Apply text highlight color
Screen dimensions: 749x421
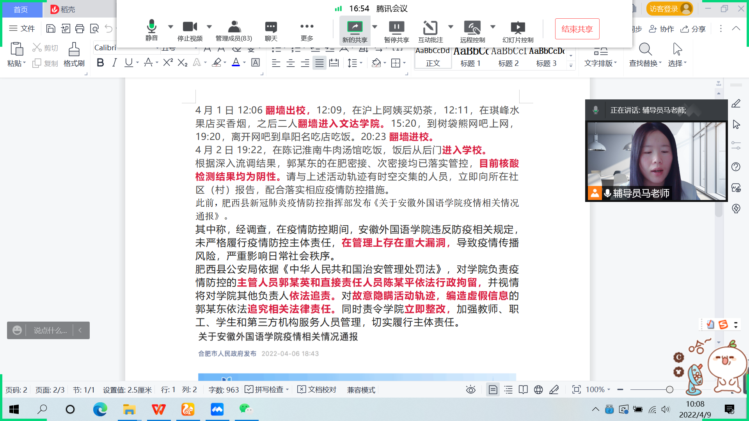pyautogui.click(x=217, y=62)
